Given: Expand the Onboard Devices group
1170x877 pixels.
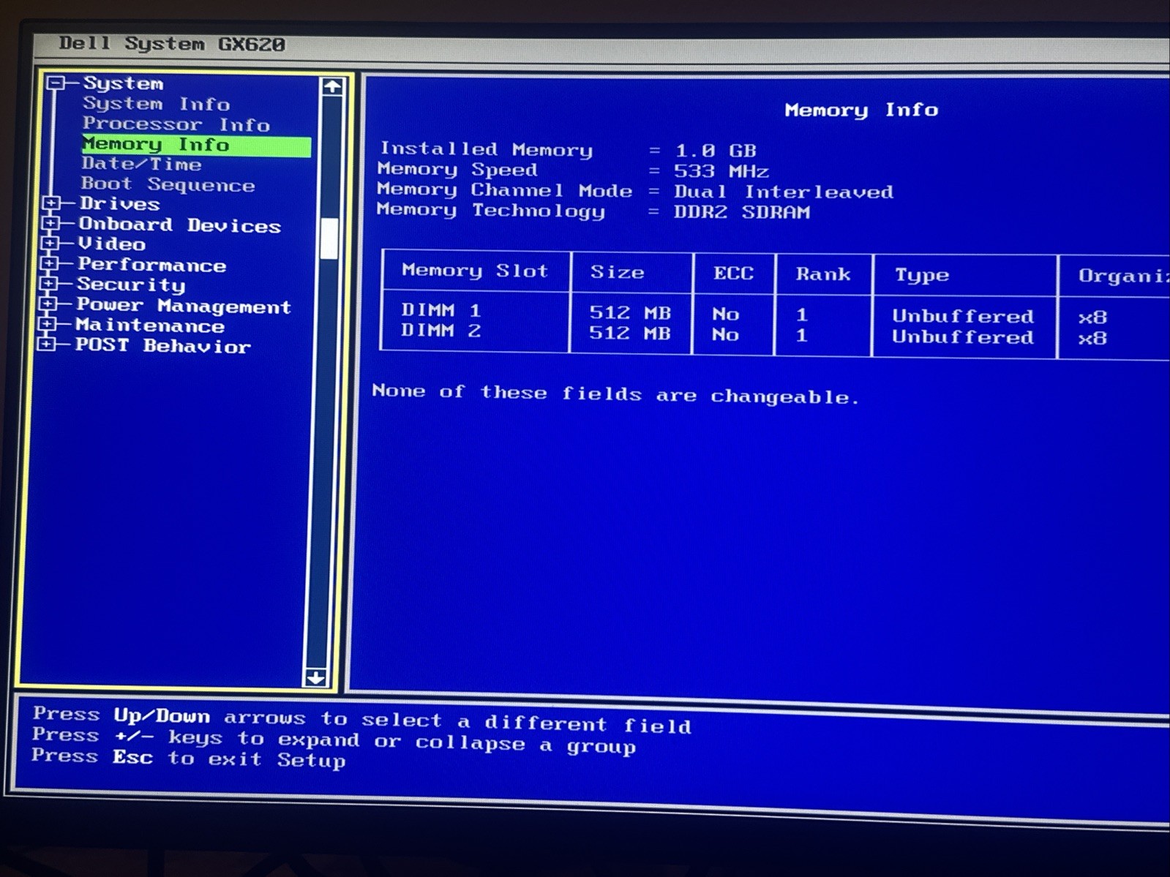Looking at the screenshot, I should pyautogui.click(x=51, y=223).
